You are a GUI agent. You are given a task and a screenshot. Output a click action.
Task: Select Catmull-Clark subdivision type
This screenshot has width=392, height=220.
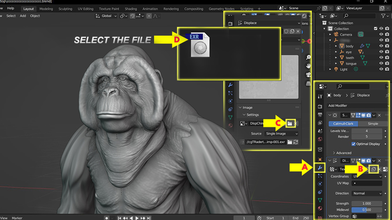(343, 124)
